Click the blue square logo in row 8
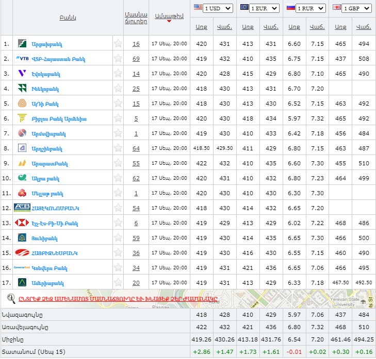Image resolution: width=376 pixels, height=359 pixels. point(22,148)
